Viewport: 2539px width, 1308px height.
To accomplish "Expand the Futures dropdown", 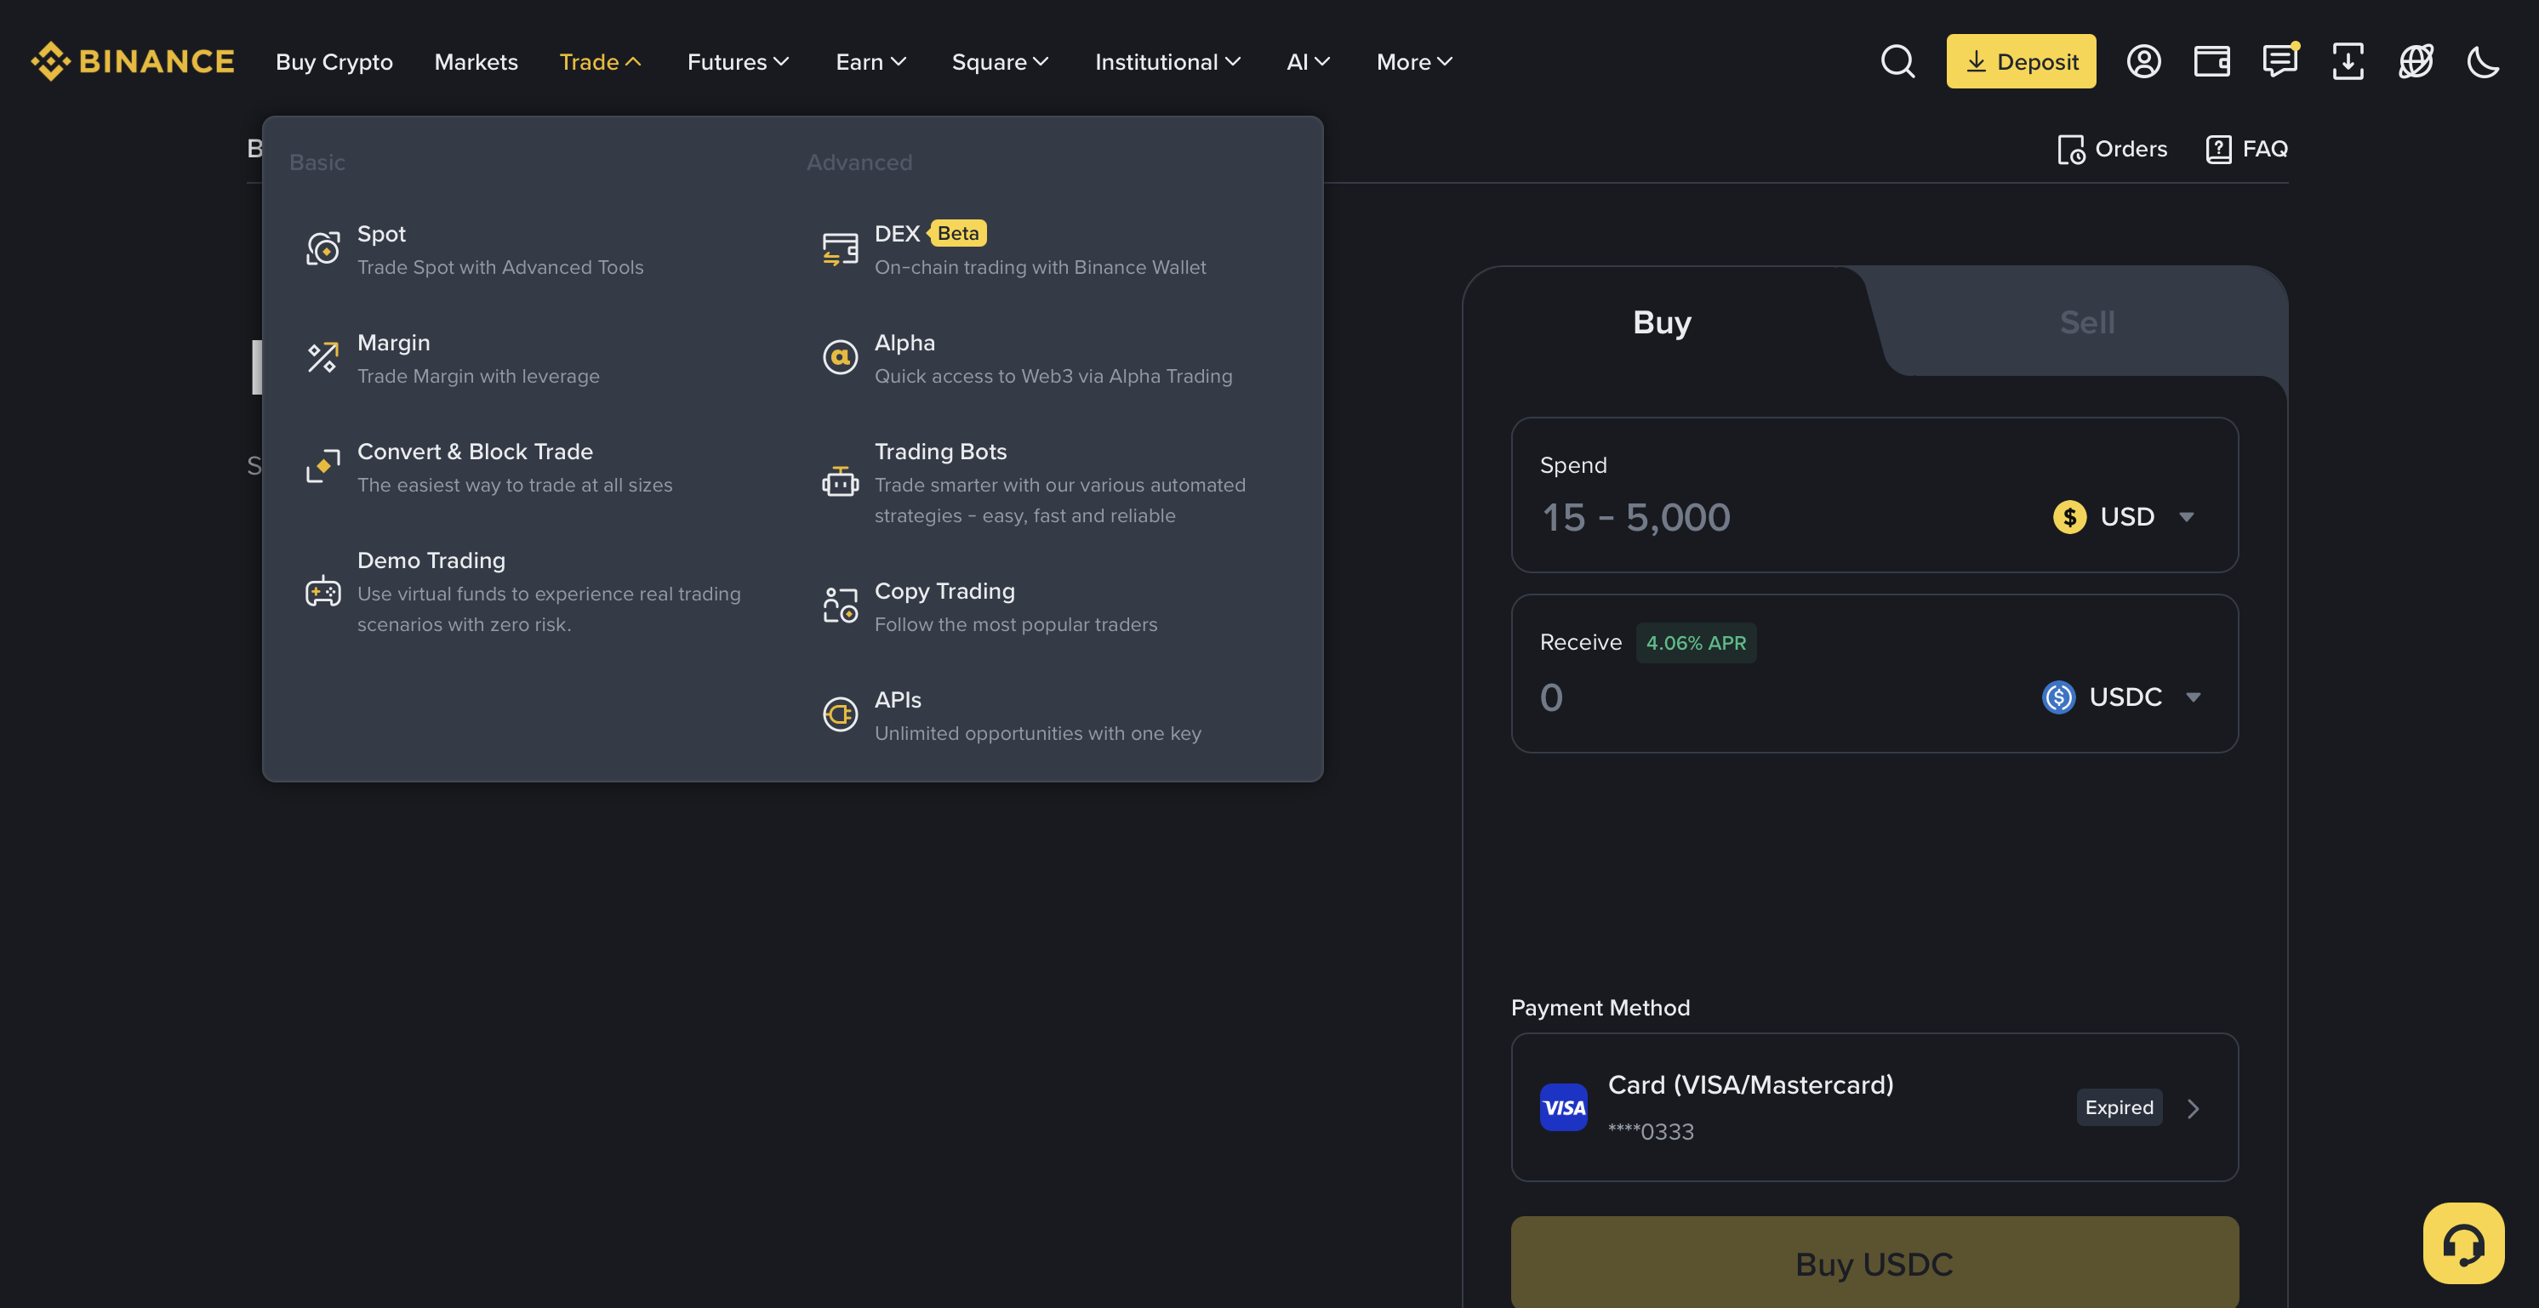I will pyautogui.click(x=739, y=61).
